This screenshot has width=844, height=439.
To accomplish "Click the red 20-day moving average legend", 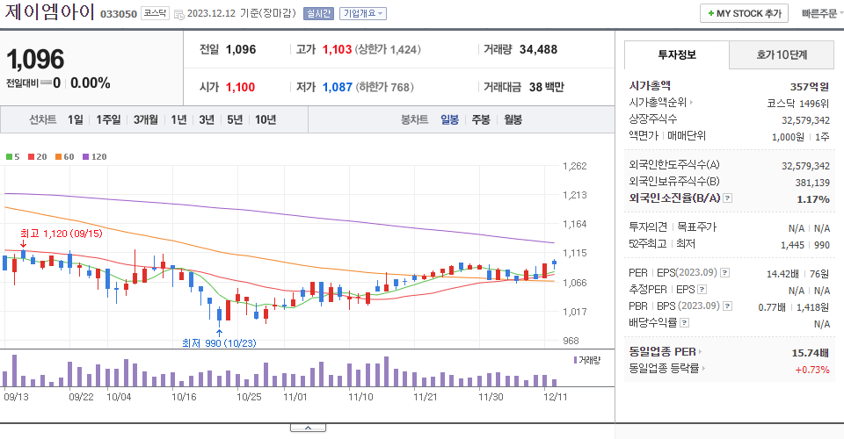I will [x=38, y=157].
